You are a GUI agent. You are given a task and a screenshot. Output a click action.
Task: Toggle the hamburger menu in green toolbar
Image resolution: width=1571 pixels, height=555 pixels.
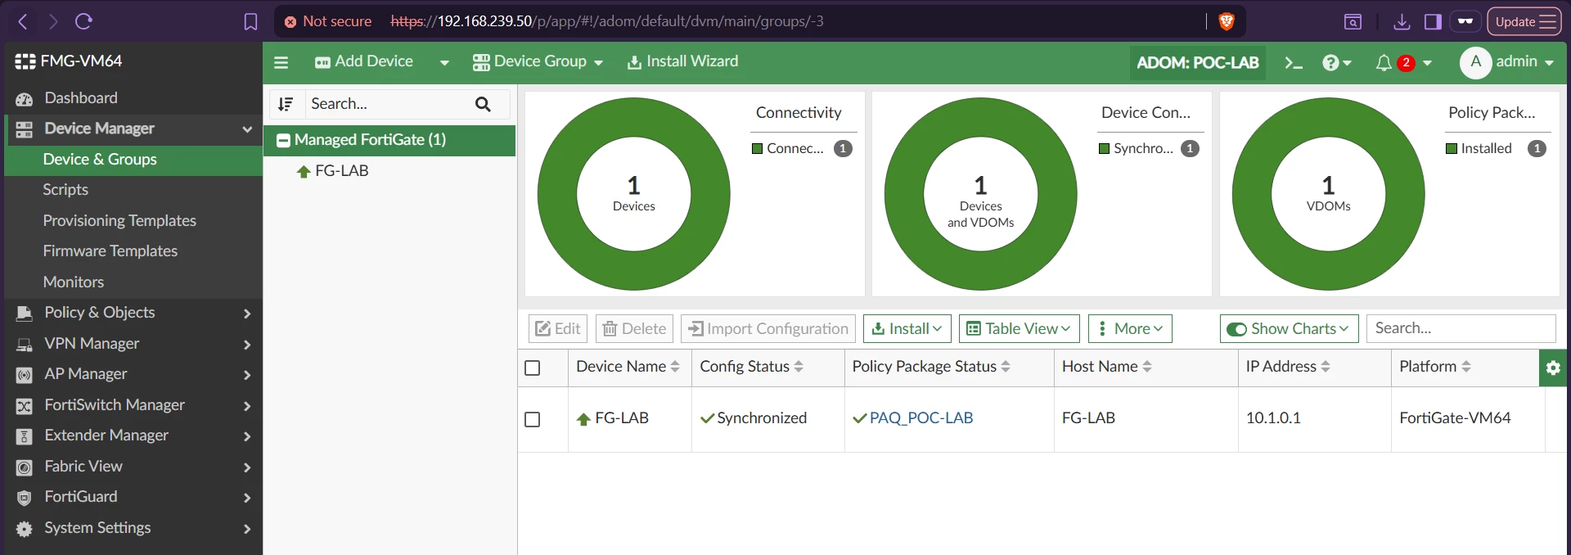coord(281,62)
